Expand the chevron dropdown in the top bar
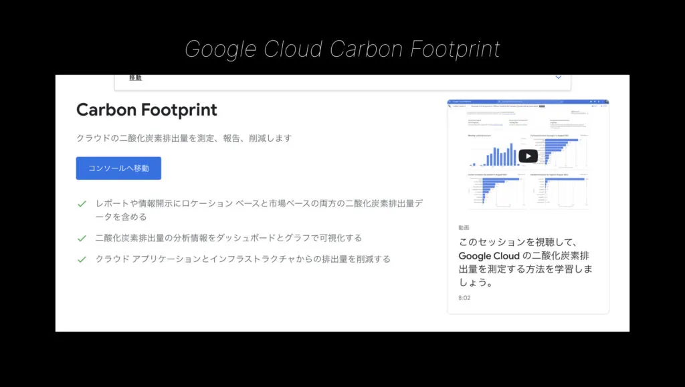Viewport: 685px width, 387px height. [x=558, y=78]
